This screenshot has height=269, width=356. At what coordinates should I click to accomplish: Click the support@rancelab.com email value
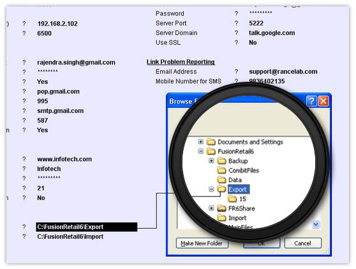[x=283, y=72]
